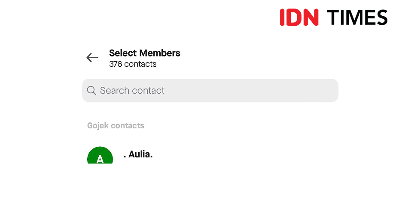
Task: Focus the Search contact field
Action: pos(210,91)
